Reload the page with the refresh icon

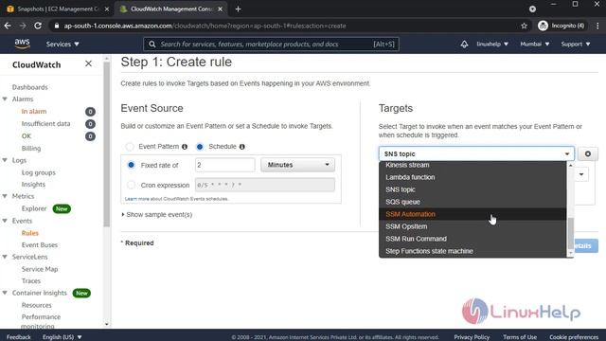click(x=38, y=26)
